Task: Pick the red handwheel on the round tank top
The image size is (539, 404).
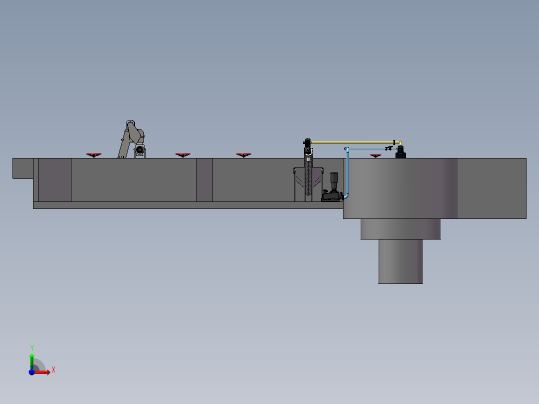Action: (375, 156)
